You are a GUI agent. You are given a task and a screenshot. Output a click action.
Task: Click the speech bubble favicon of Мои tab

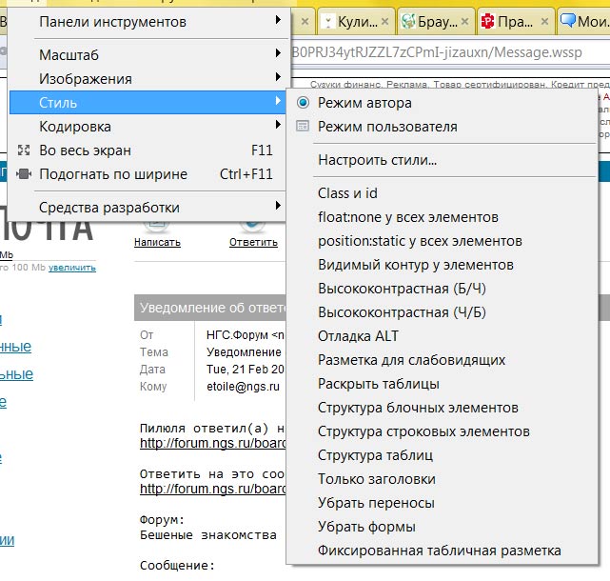568,21
